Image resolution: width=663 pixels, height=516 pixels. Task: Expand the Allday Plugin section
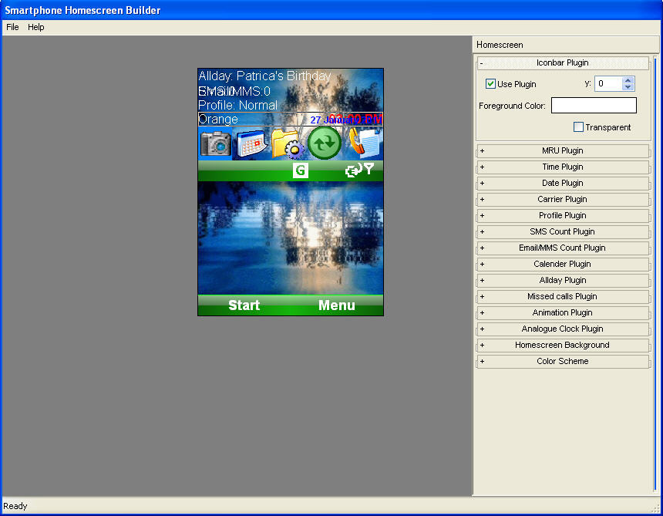coord(562,281)
